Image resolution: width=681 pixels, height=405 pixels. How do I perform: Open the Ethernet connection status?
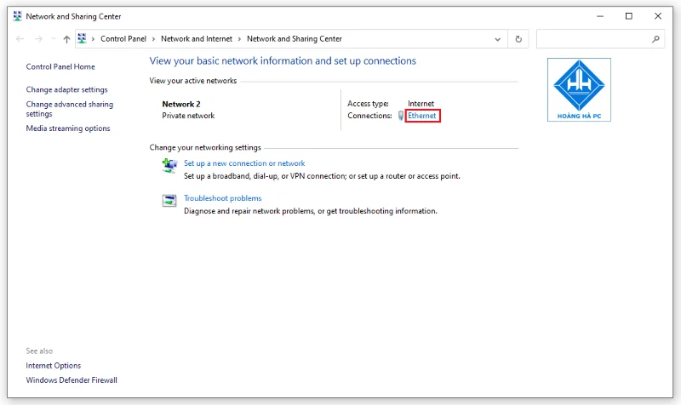pos(421,116)
